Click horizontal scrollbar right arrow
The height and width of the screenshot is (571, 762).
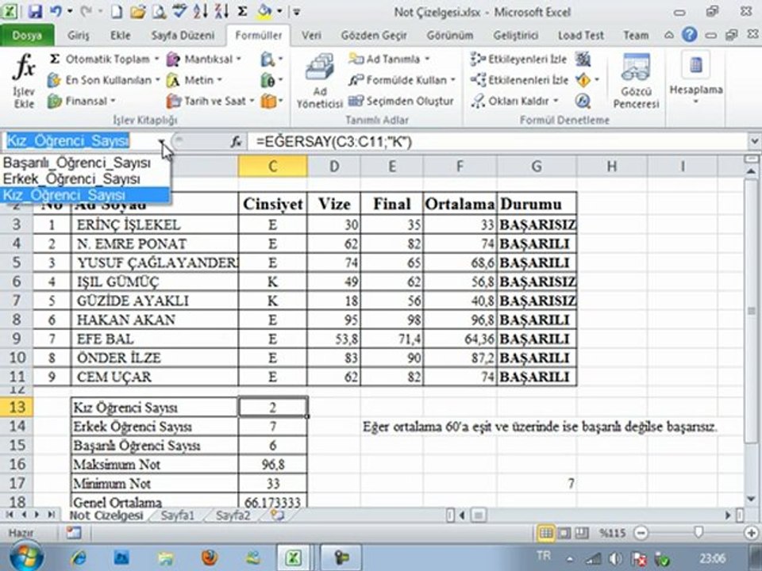pyautogui.click(x=729, y=515)
